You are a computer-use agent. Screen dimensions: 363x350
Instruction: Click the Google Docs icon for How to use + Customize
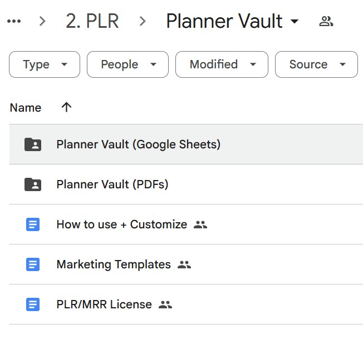click(x=33, y=224)
